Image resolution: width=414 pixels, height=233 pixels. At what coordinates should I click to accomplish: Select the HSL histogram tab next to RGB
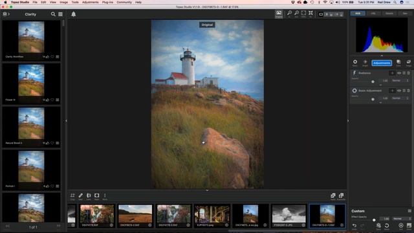373,13
